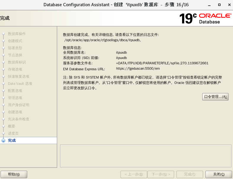Open help with the 帮助(H) button
Viewport: 233px width, 179px height.
tap(14, 174)
